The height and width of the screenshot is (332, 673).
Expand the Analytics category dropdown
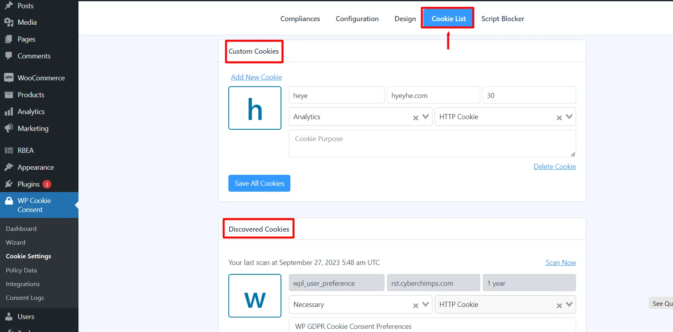[425, 117]
